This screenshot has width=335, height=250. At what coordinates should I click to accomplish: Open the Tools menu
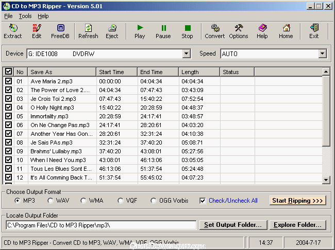pyautogui.click(x=25, y=16)
